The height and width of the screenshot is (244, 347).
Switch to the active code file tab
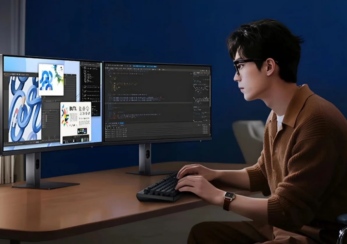[140, 67]
